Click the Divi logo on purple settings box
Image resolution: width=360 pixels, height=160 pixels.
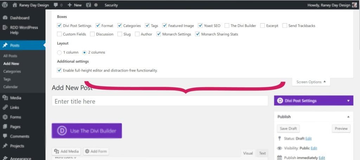(x=280, y=100)
